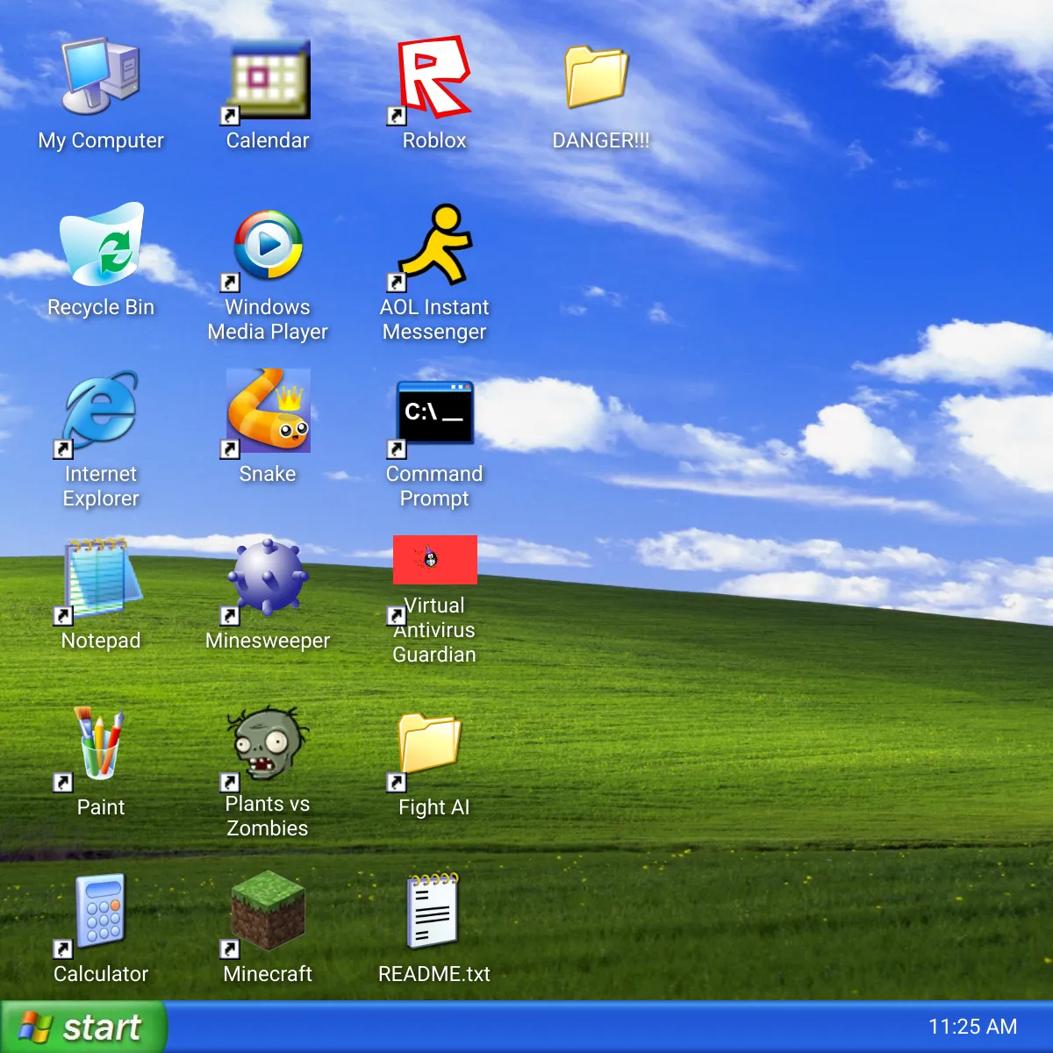Viewport: 1053px width, 1053px height.
Task: Open the Notepad shortcut
Action: 99,581
